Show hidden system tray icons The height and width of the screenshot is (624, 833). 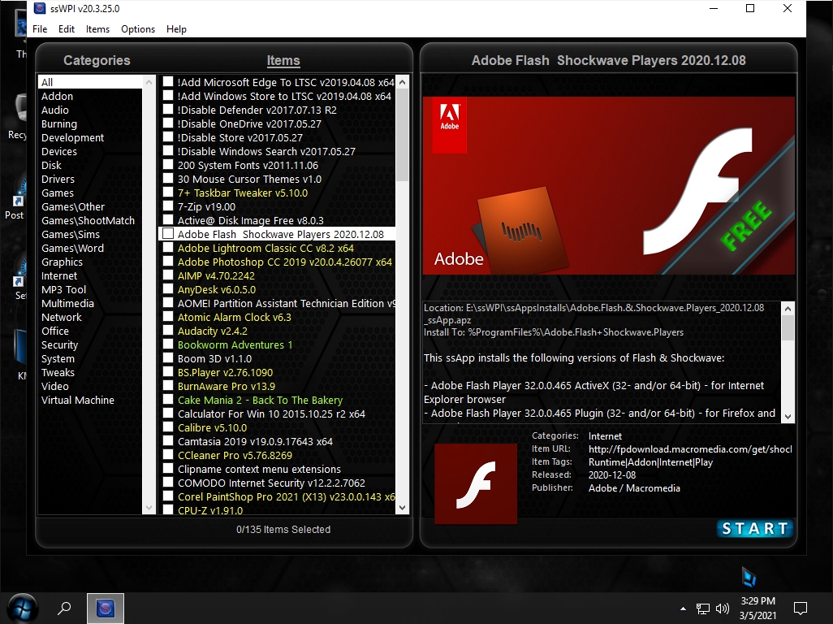[683, 609]
